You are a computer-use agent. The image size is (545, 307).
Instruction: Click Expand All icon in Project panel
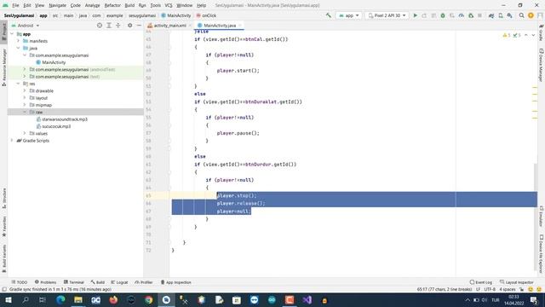point(109,26)
